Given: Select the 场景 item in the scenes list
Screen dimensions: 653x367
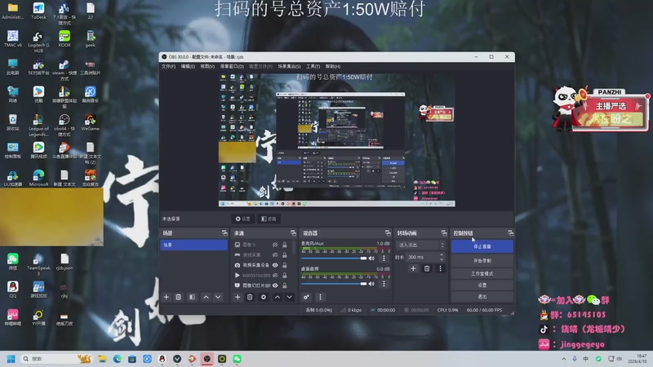Looking at the screenshot, I should [193, 245].
